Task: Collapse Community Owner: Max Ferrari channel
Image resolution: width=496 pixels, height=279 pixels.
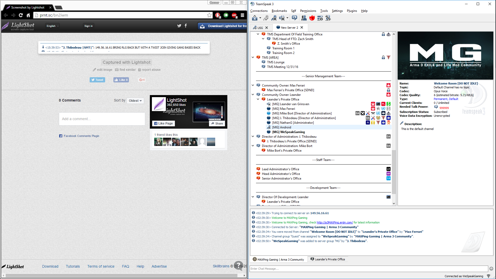Action: [253, 85]
